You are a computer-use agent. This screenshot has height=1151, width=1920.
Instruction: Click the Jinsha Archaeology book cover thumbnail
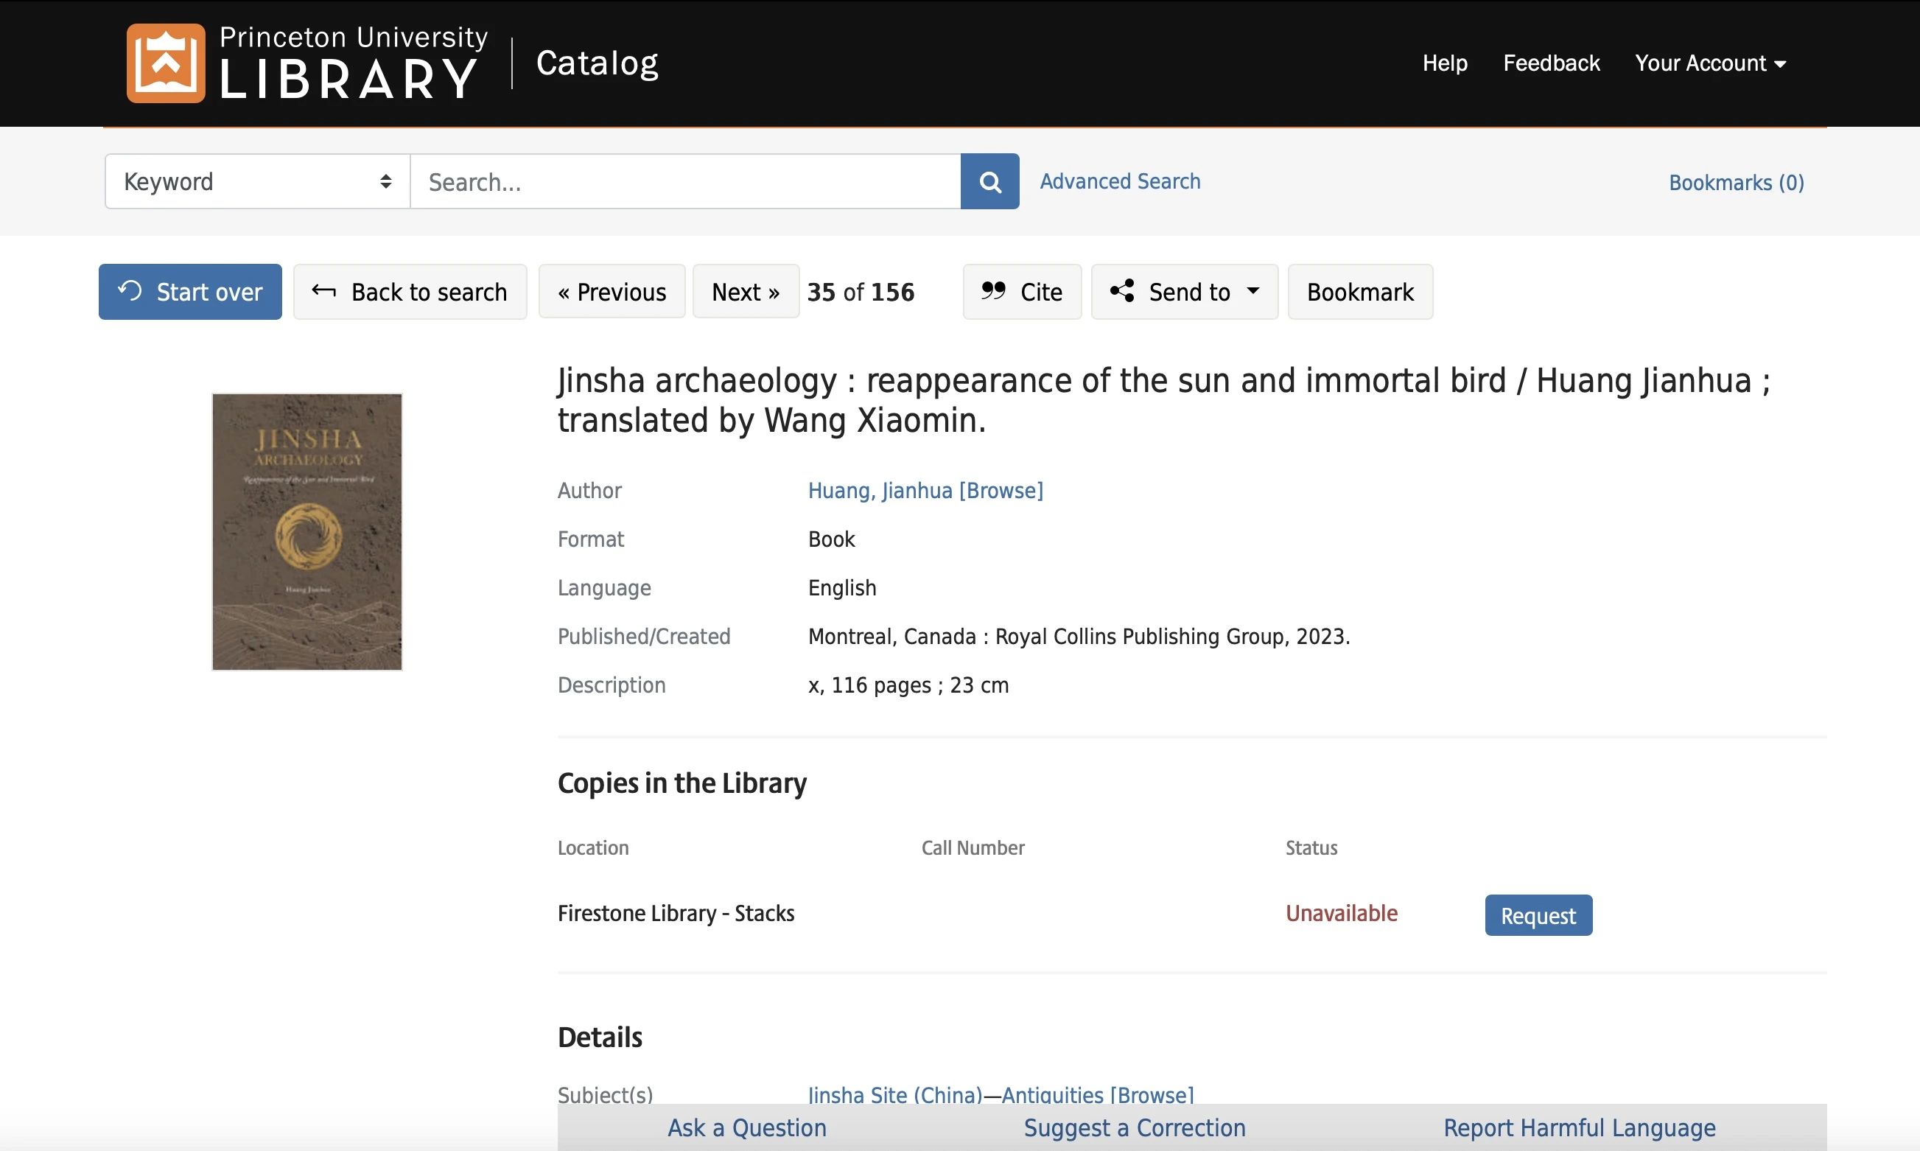(307, 531)
